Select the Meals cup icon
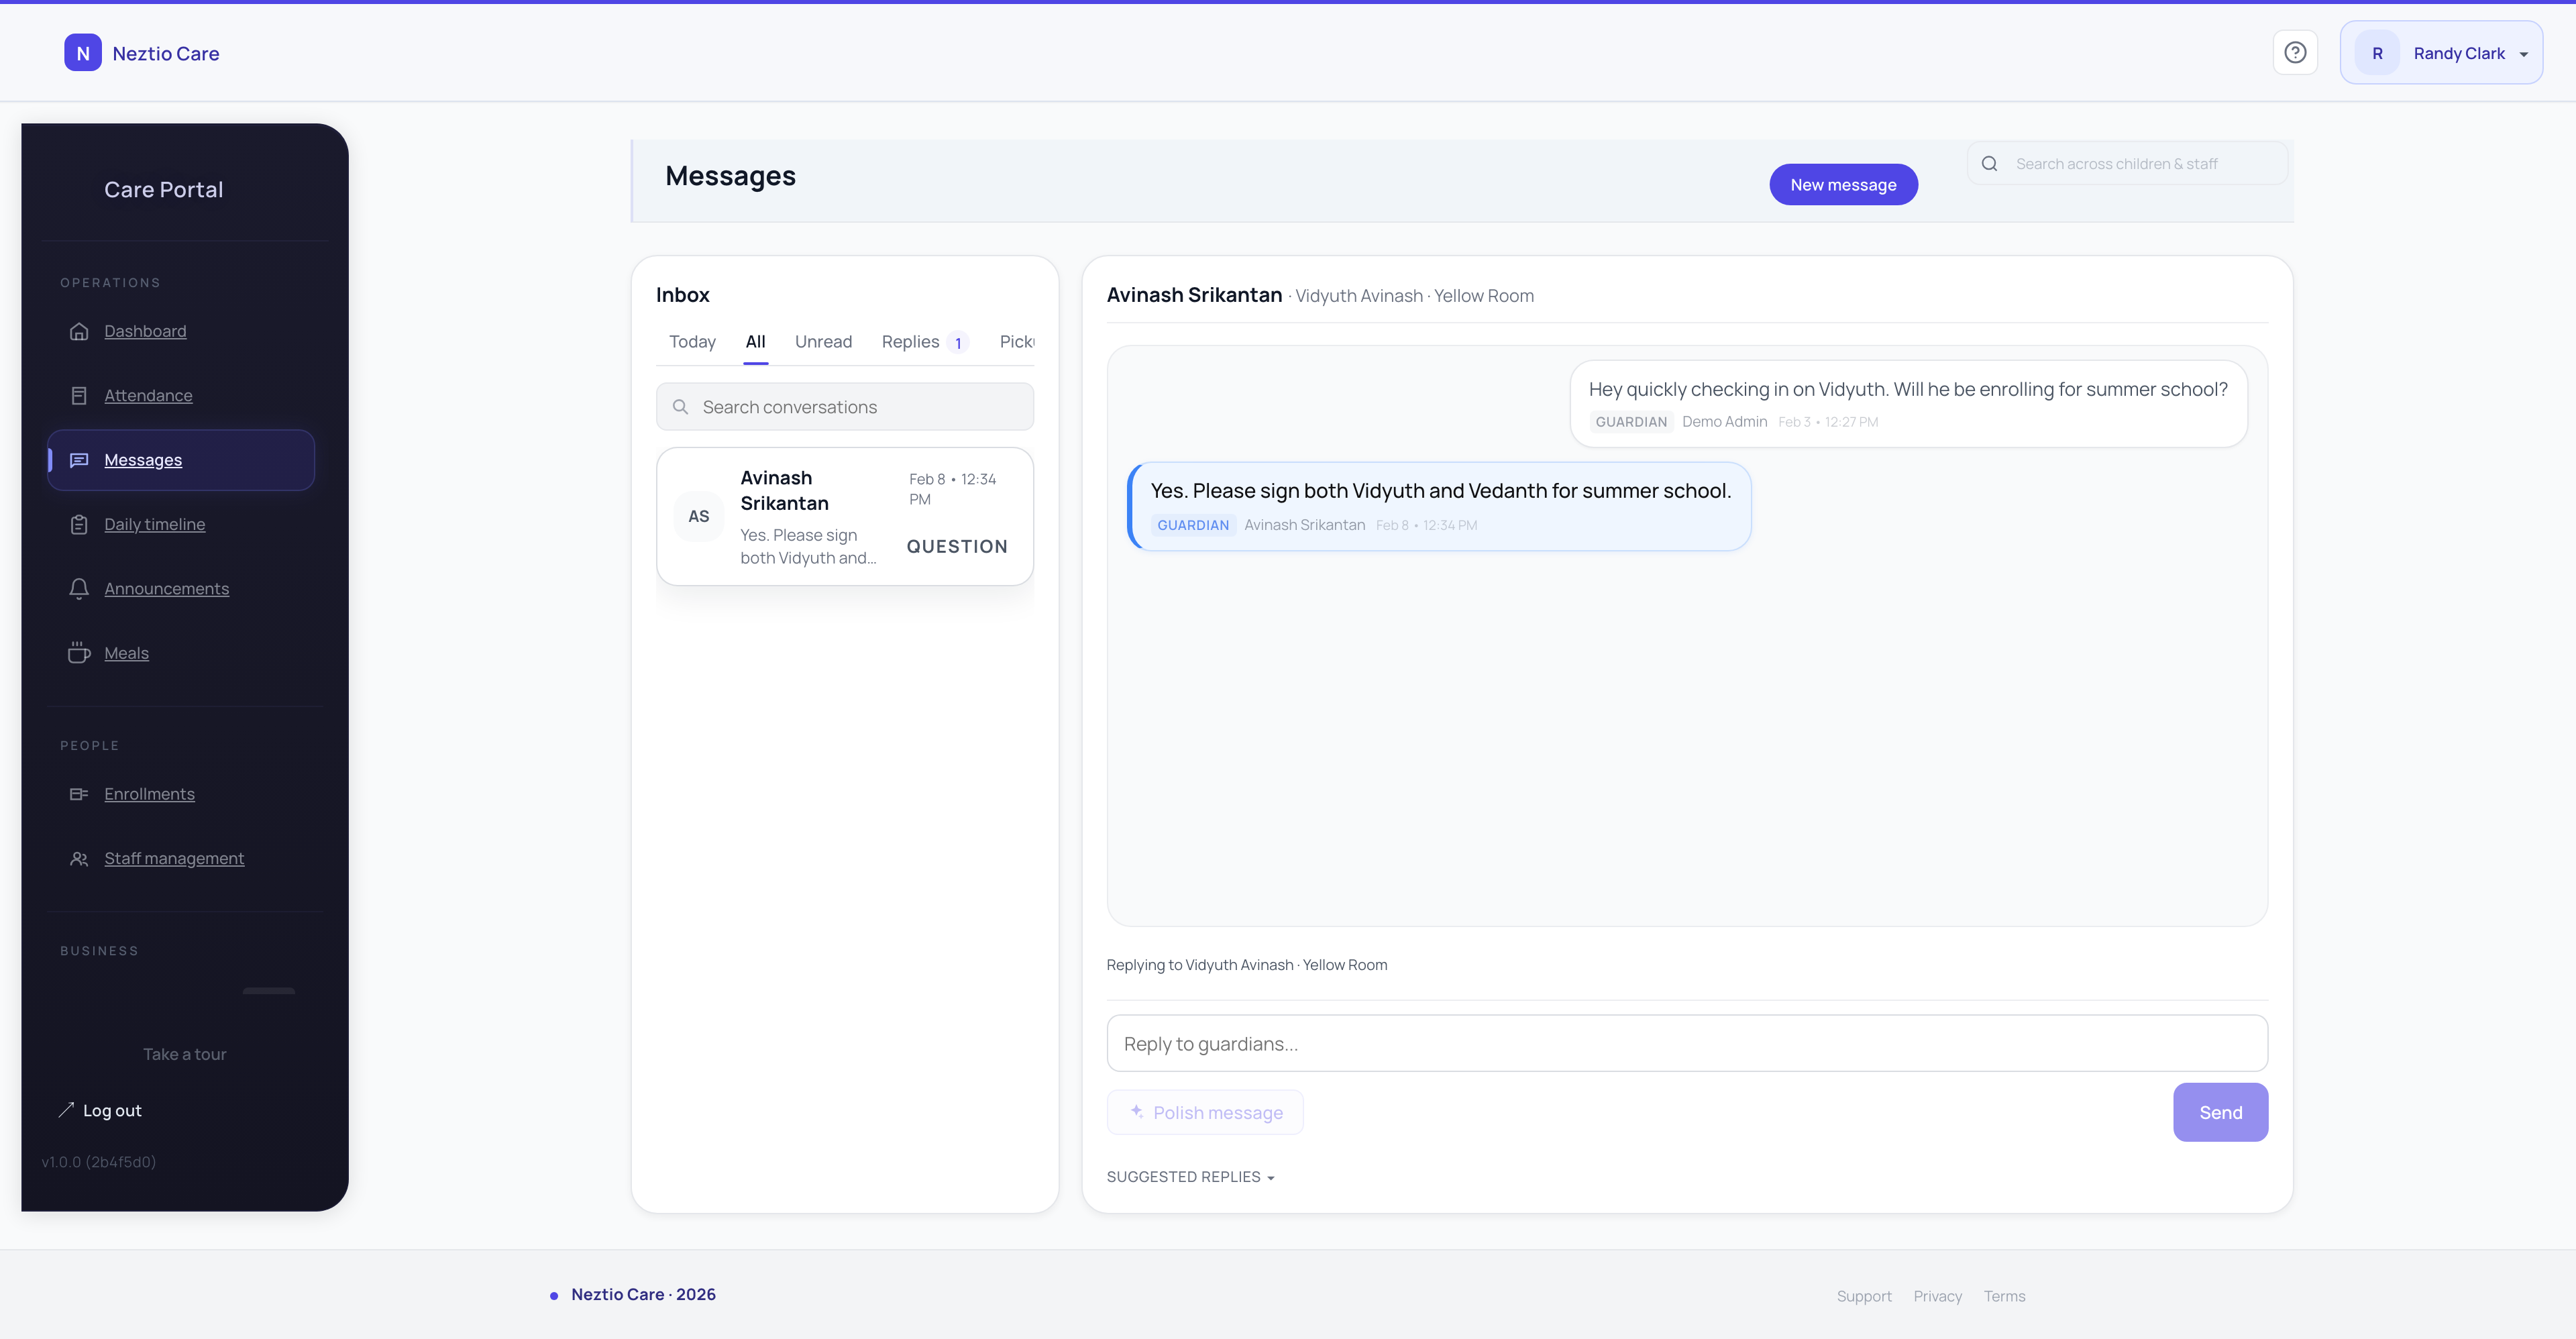Image resolution: width=2576 pixels, height=1339 pixels. coord(80,652)
